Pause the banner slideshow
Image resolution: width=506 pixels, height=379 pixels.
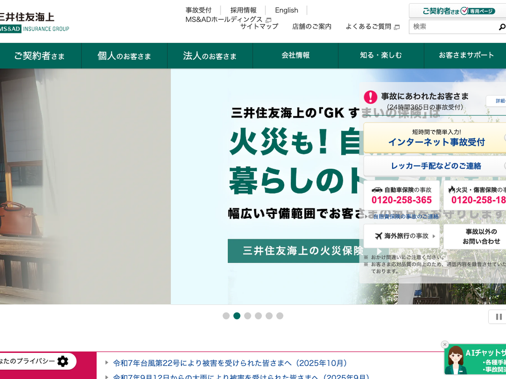coord(498,317)
